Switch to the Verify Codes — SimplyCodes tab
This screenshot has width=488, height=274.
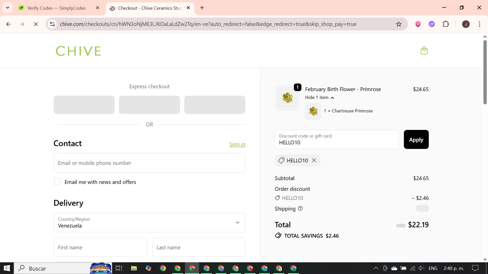point(57,8)
